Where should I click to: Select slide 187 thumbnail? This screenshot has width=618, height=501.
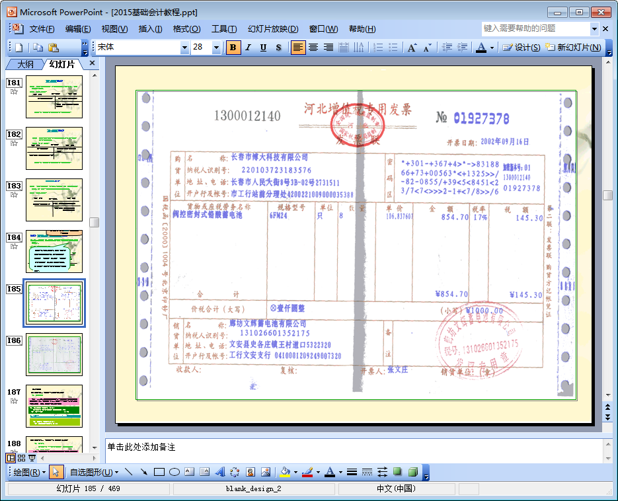[54, 406]
